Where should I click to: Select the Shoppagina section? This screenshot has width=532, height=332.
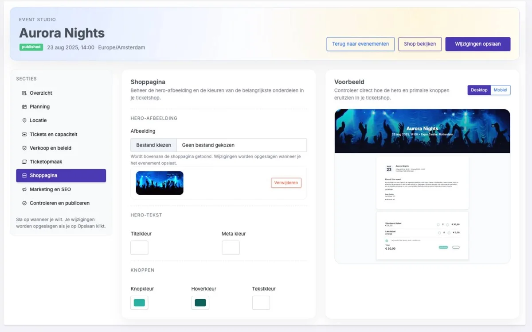(x=61, y=175)
